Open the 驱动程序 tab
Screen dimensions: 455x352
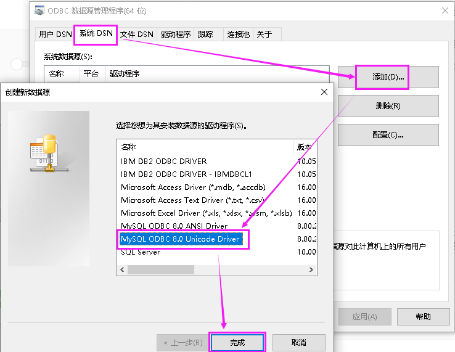[176, 35]
